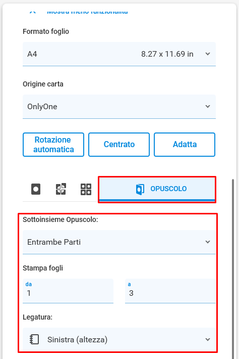Select the single page layout icon

pyautogui.click(x=36, y=189)
